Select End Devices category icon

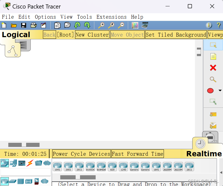click(13, 163)
